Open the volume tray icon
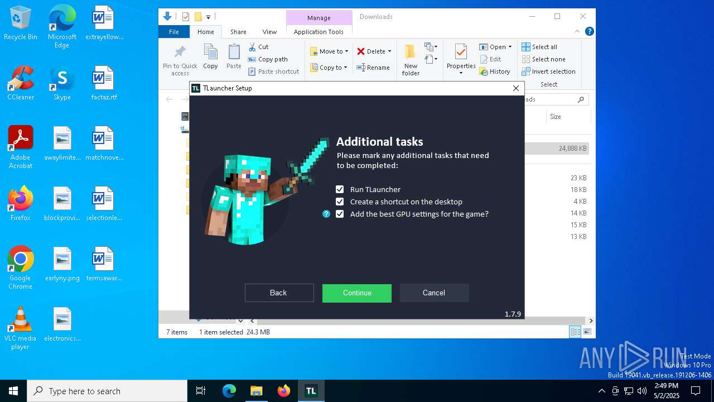 coord(642,391)
